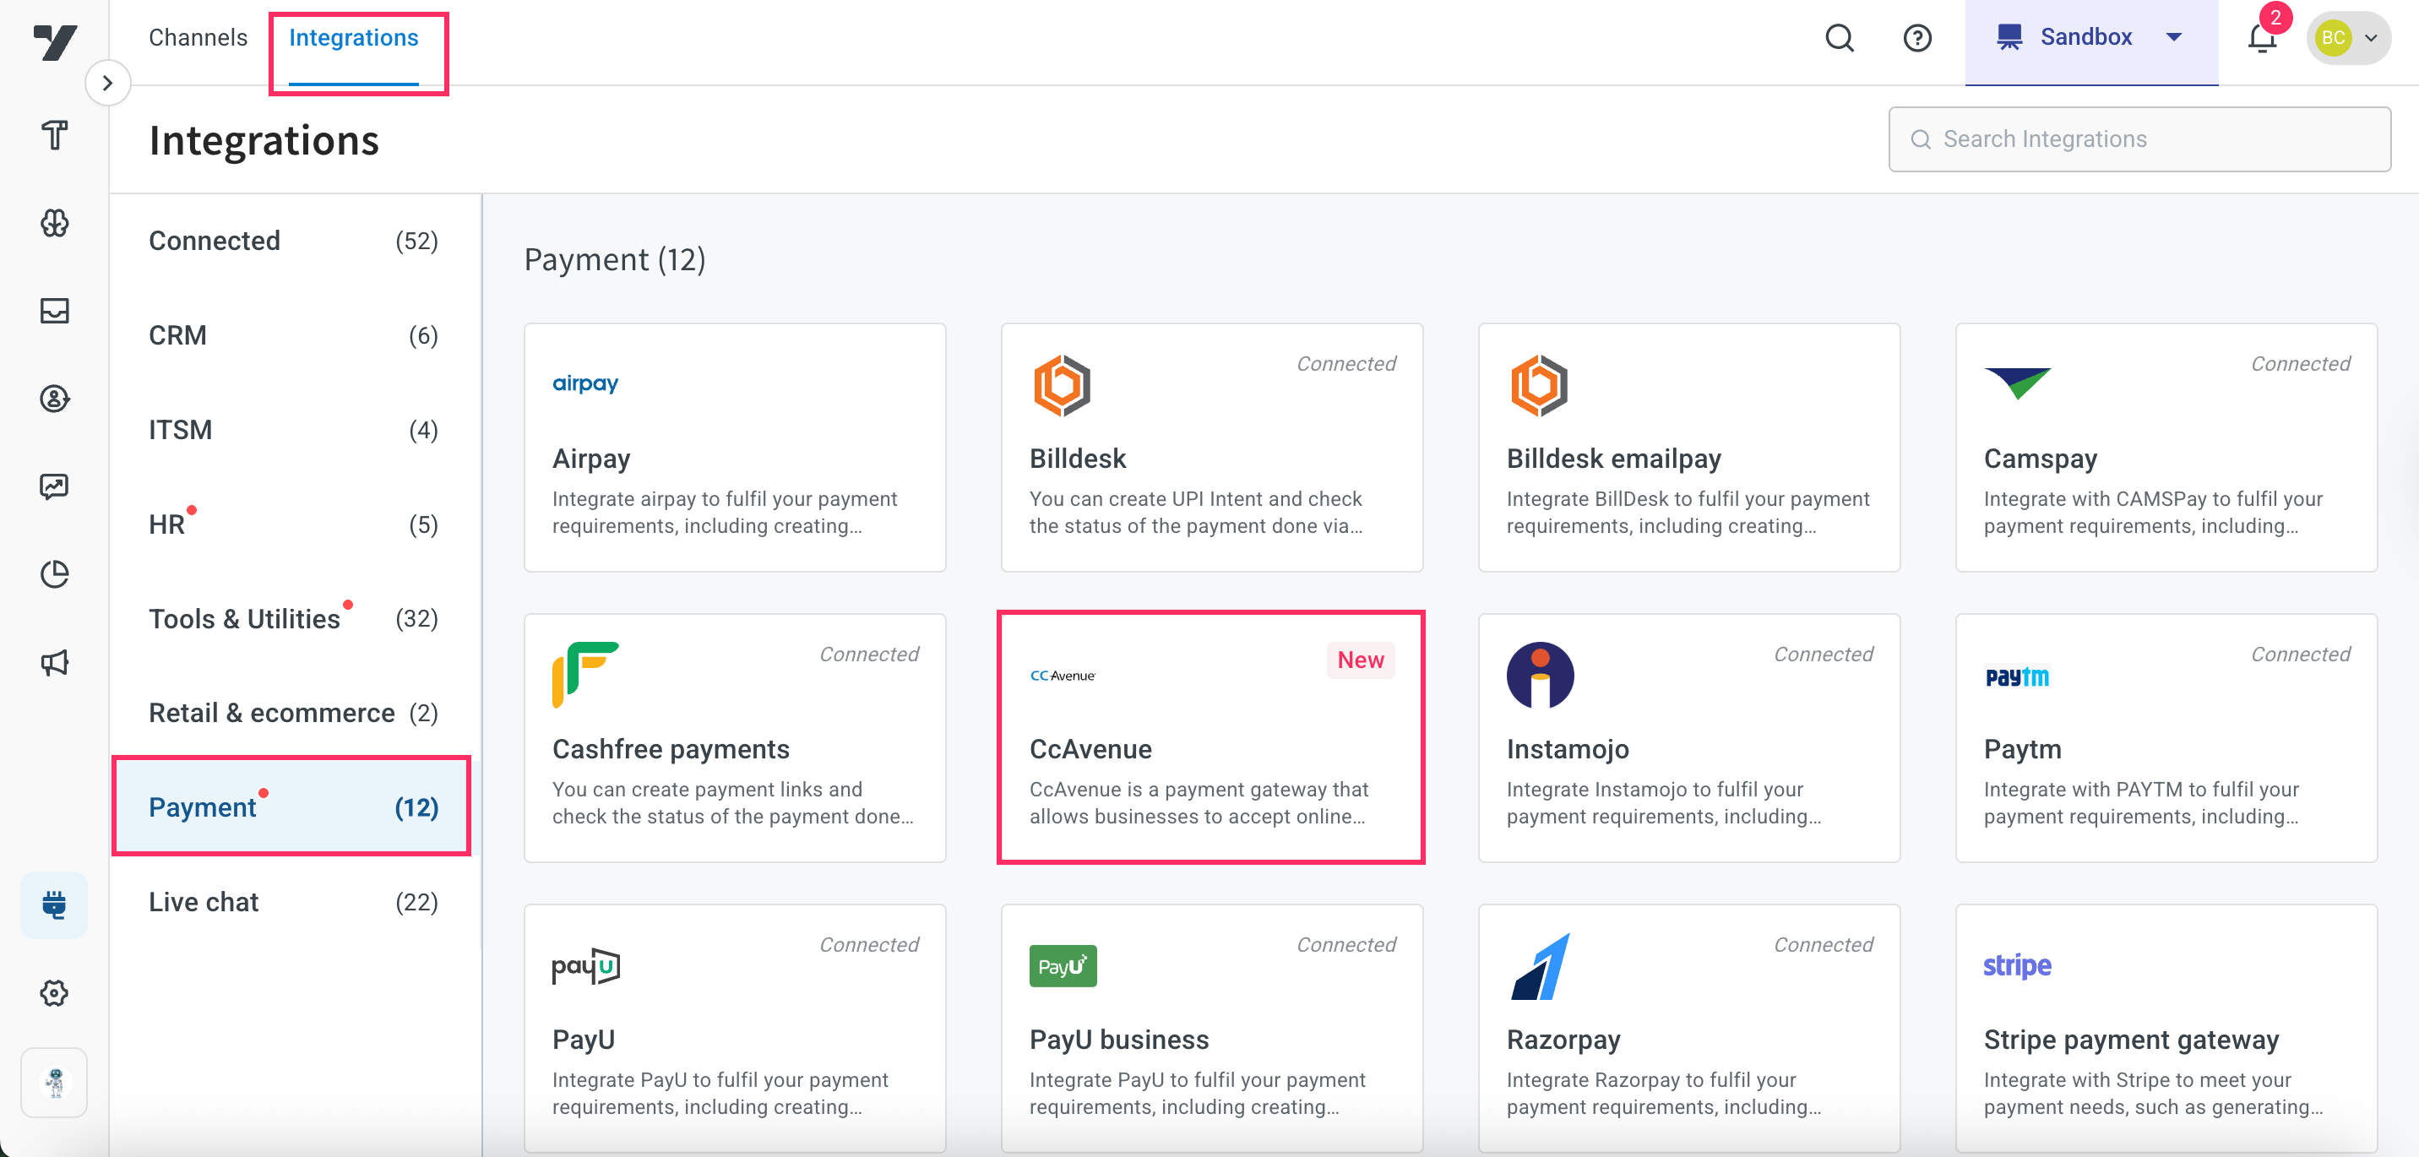
Task: Select the ITSM category
Action: point(293,430)
